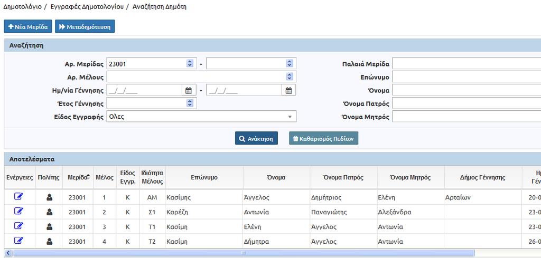The width and height of the screenshot is (541, 258).
Task: Open edit action for Κασίμη Ελένη row
Action: coord(19,226)
